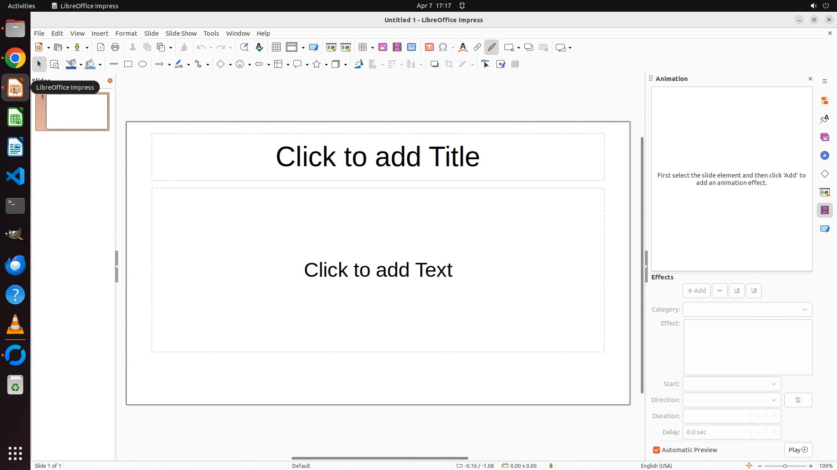Insert image using toolbar icon
The image size is (837, 470).
(383, 47)
